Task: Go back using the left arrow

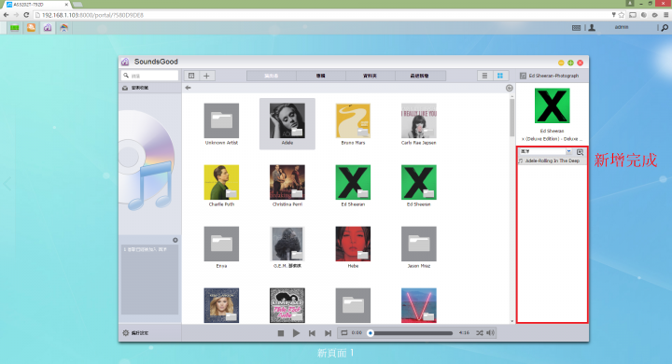Action: point(188,88)
